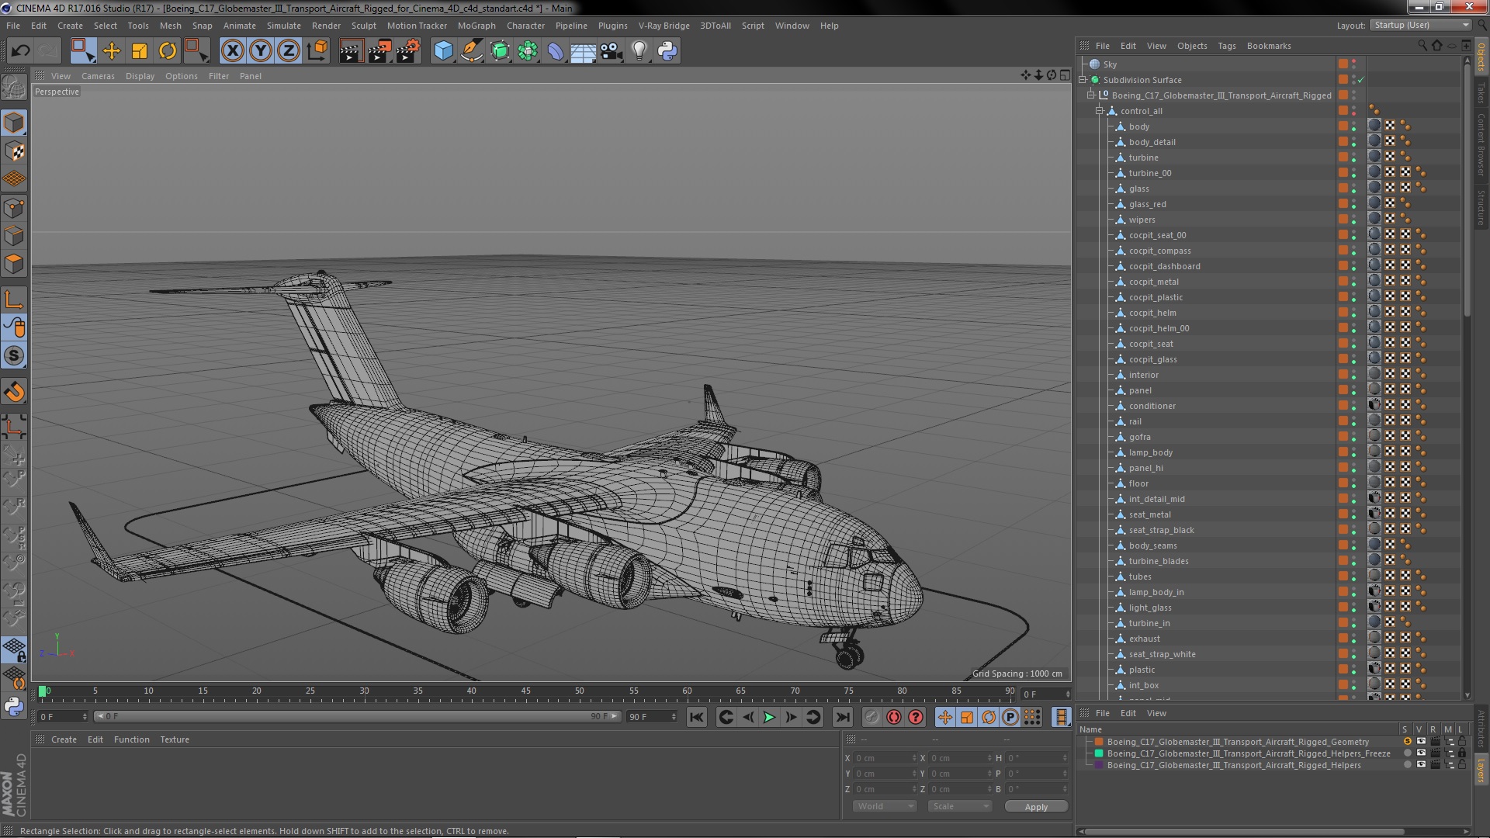Click the Undo arrow icon
Viewport: 1490px width, 838px height.
(20, 51)
